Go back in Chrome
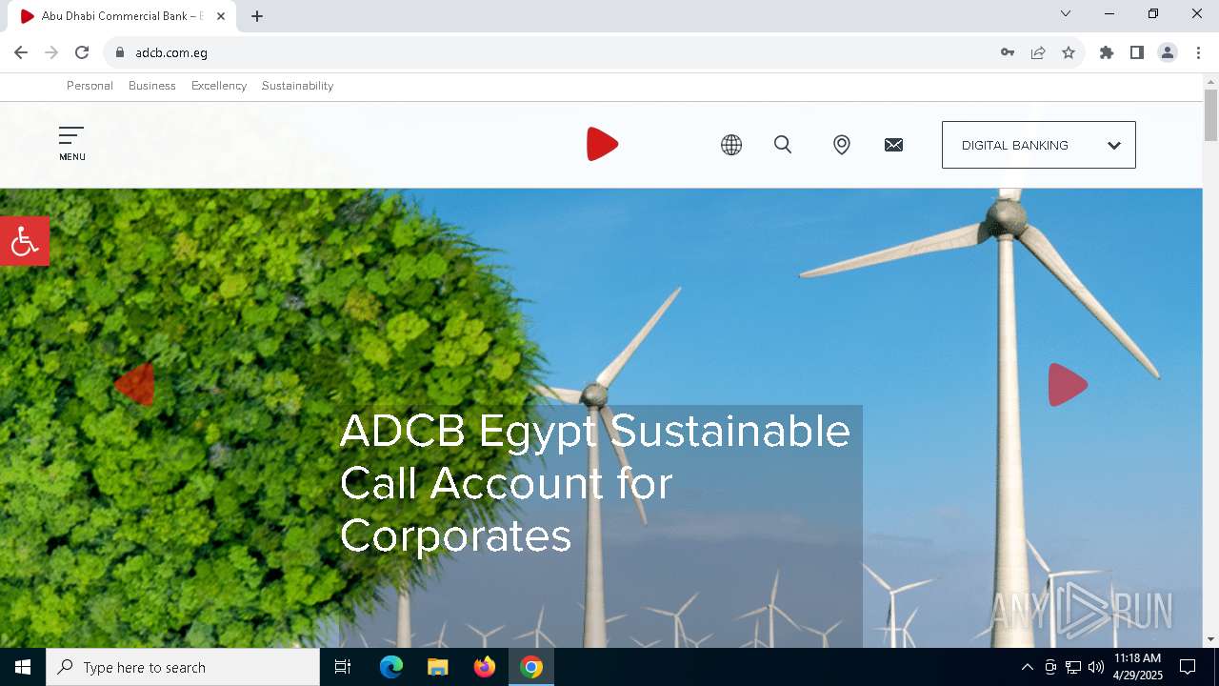This screenshot has width=1219, height=686. click(x=21, y=52)
